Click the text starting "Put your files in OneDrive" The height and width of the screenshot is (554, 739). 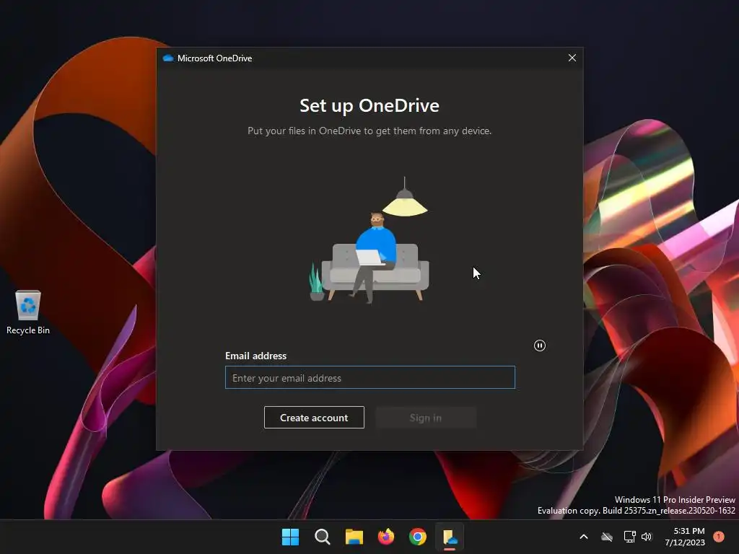[x=369, y=131]
